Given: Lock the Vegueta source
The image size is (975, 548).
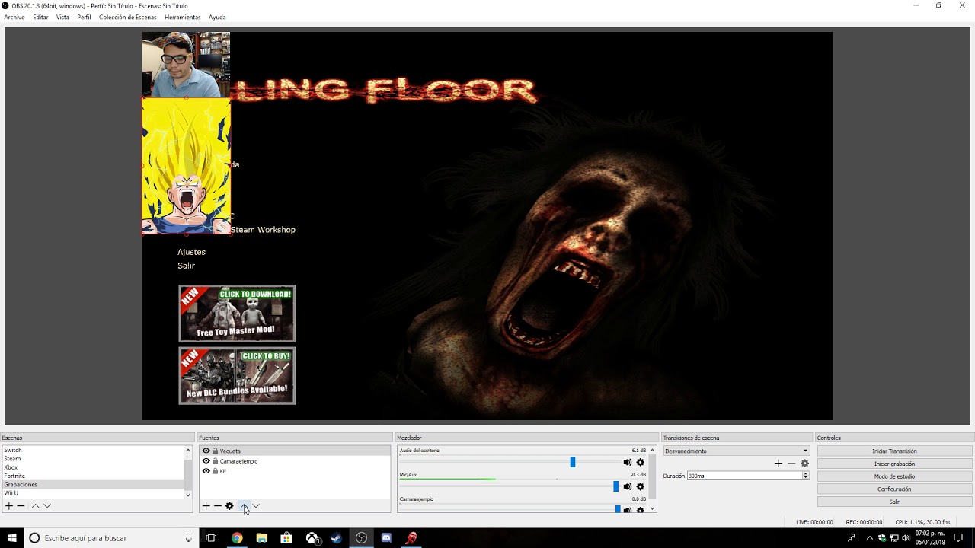Looking at the screenshot, I should point(216,451).
